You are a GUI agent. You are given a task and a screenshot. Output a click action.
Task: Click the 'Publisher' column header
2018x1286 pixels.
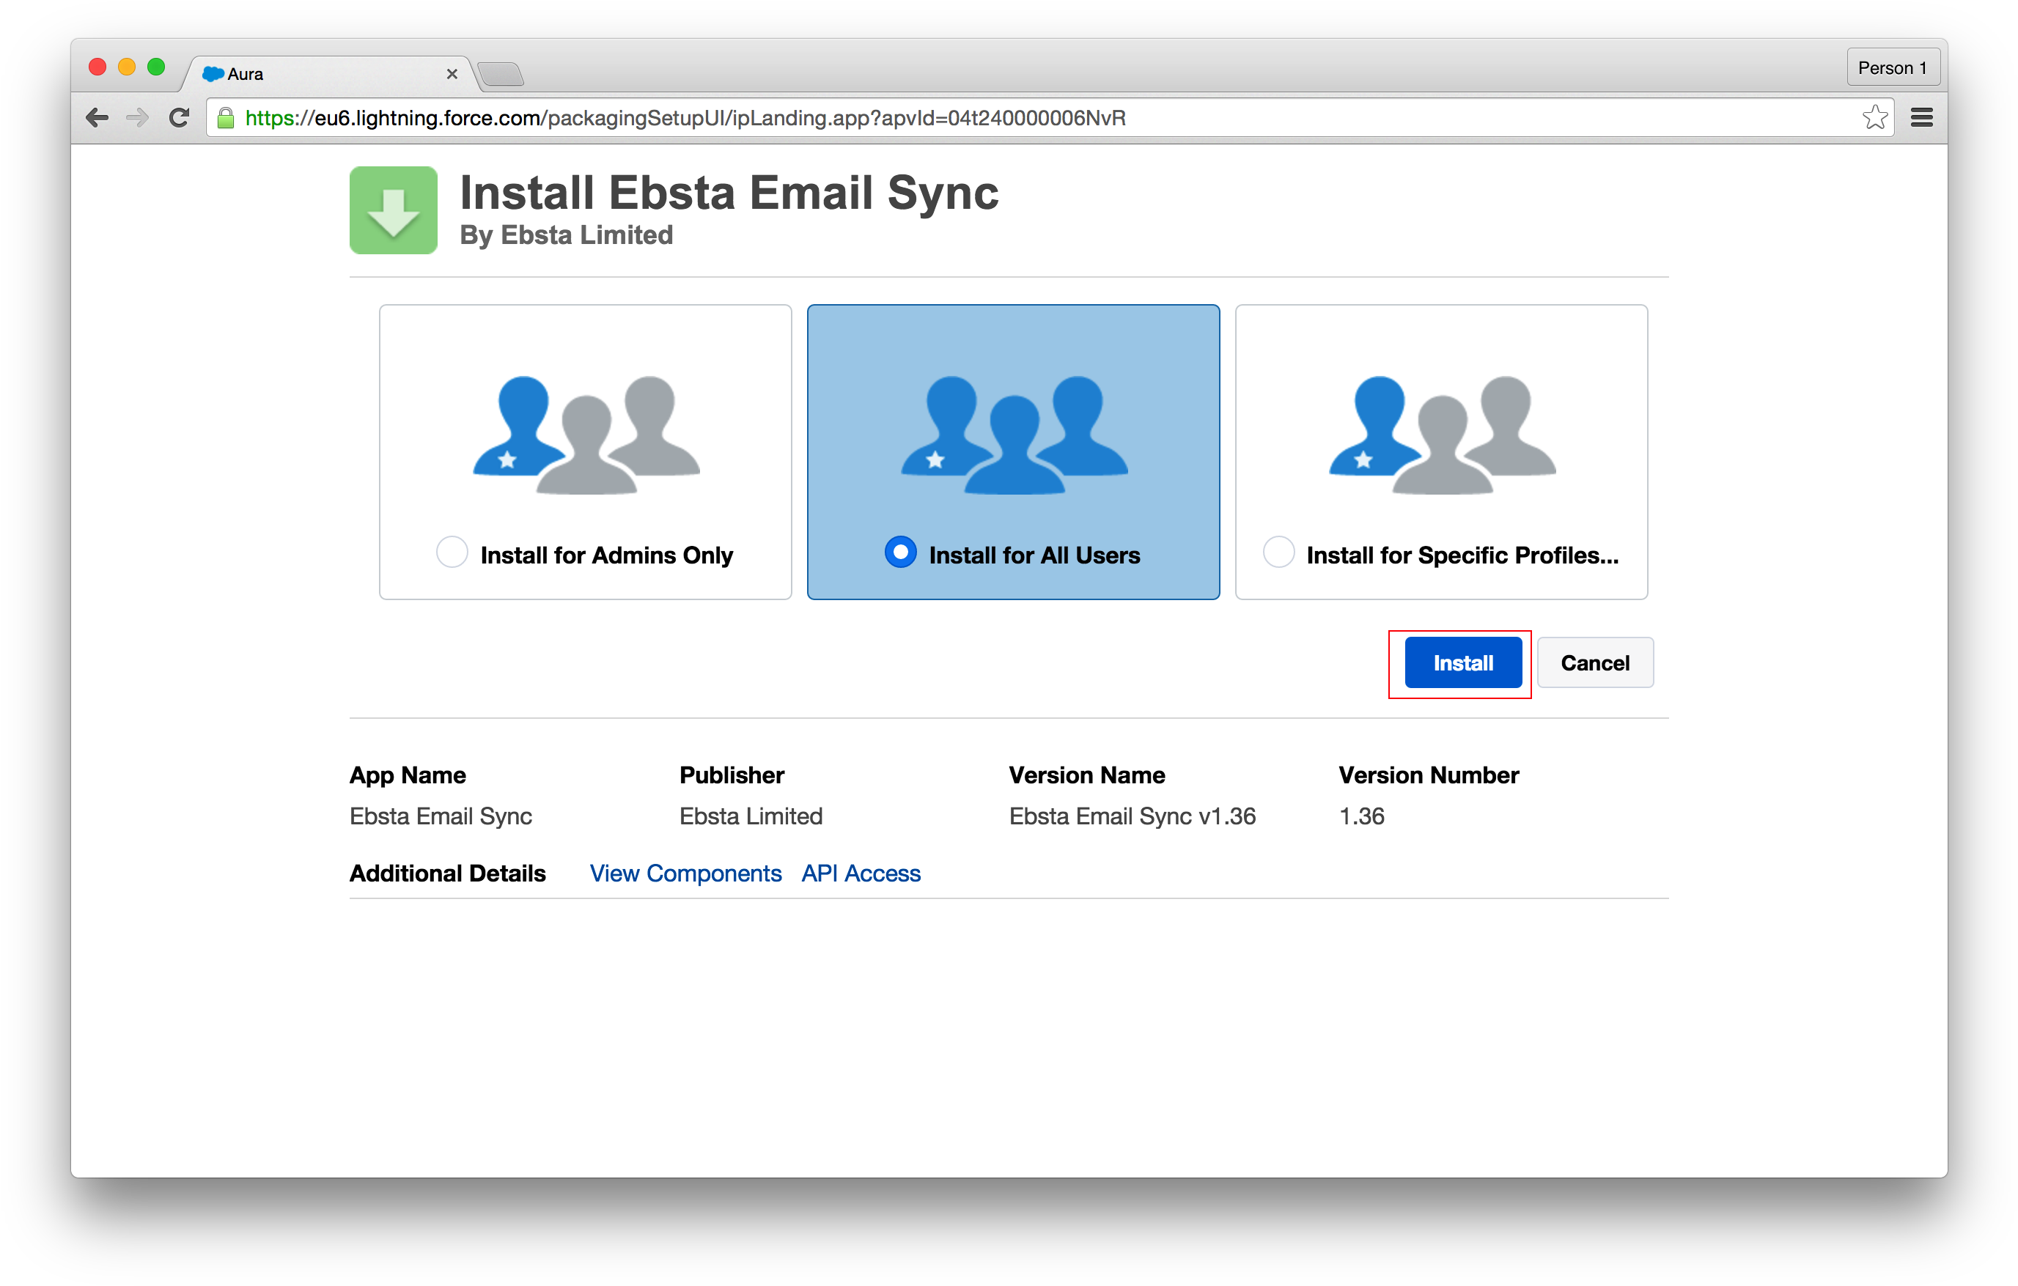732,775
